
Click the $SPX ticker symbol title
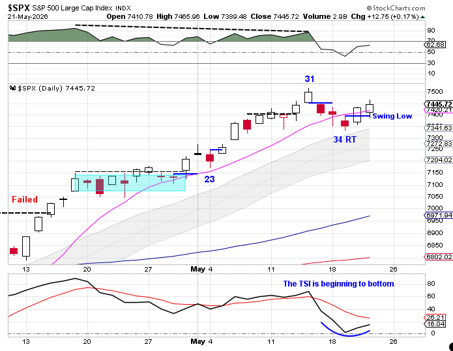click(19, 8)
